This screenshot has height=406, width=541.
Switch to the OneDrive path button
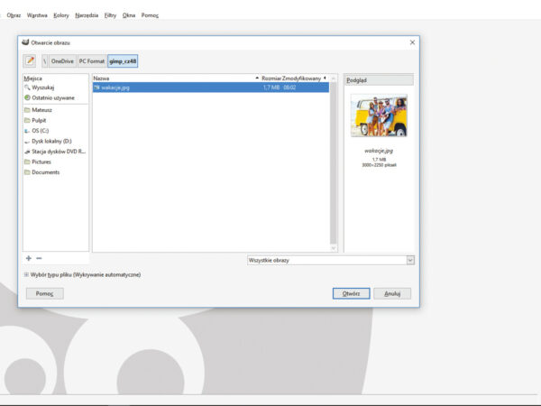click(x=62, y=60)
